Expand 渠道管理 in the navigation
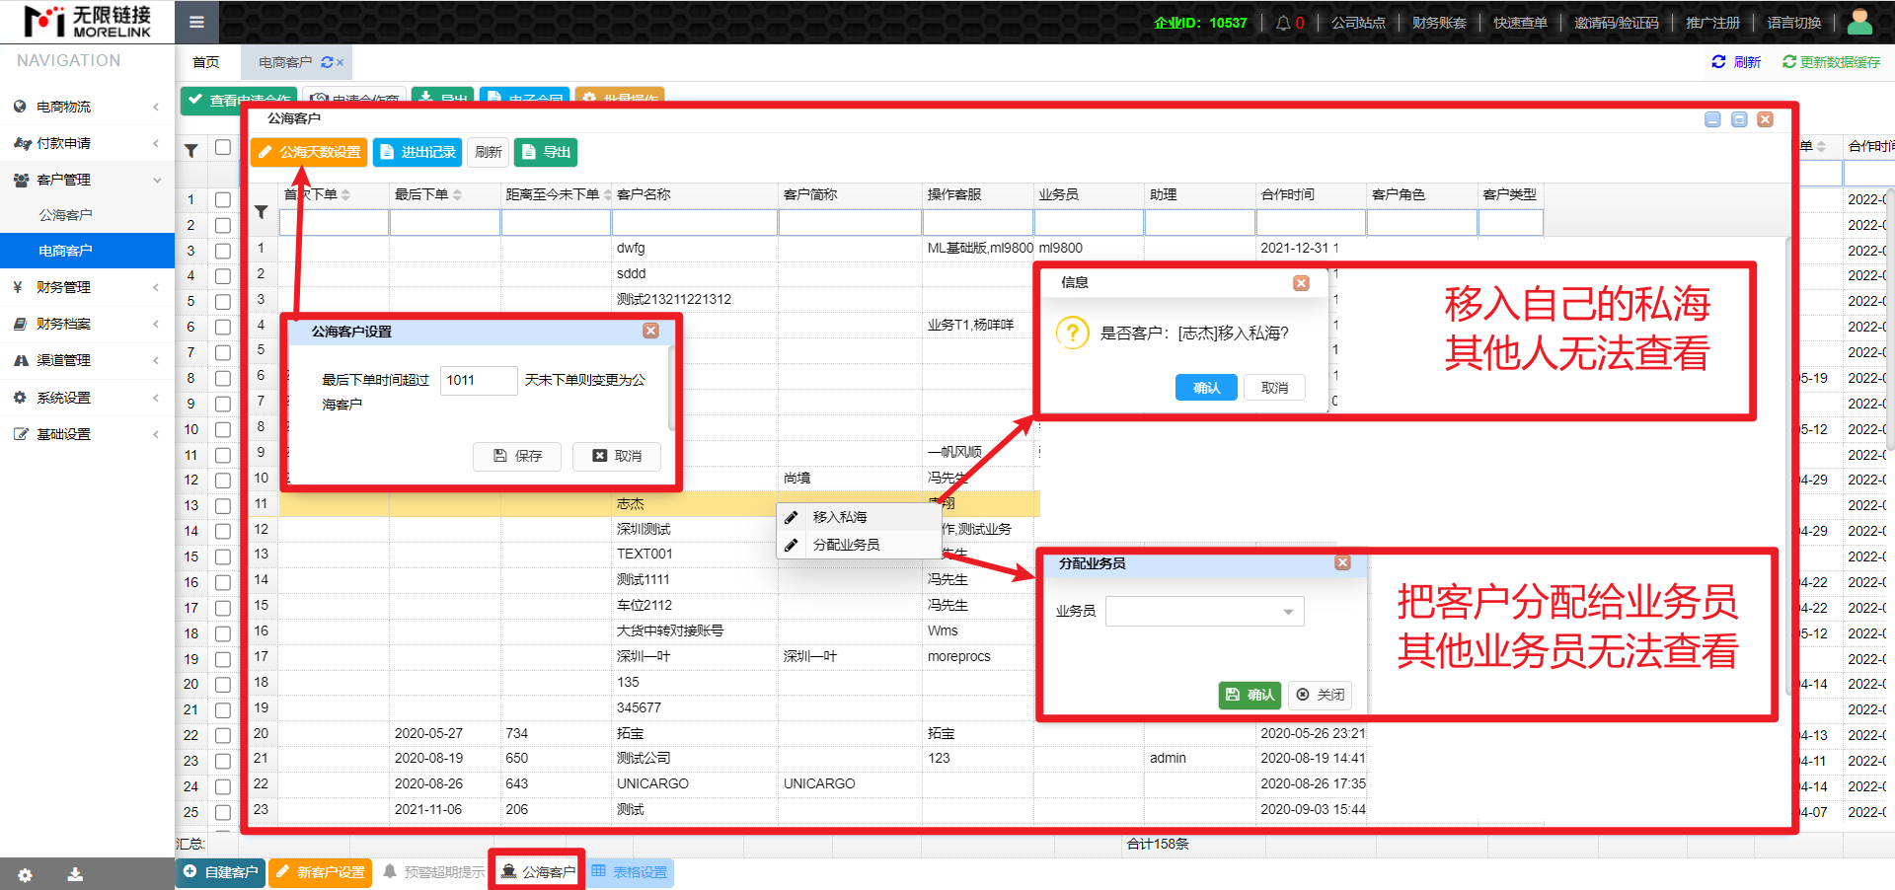This screenshot has height=890, width=1895. pos(87,360)
